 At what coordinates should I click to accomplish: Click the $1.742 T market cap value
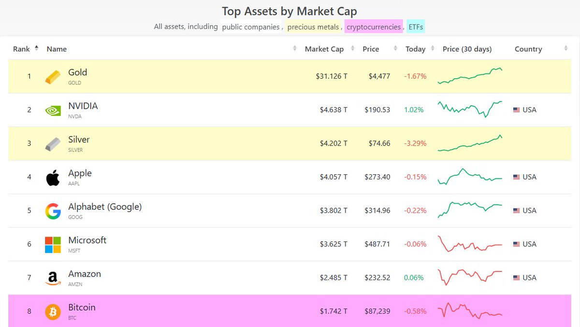[333, 311]
